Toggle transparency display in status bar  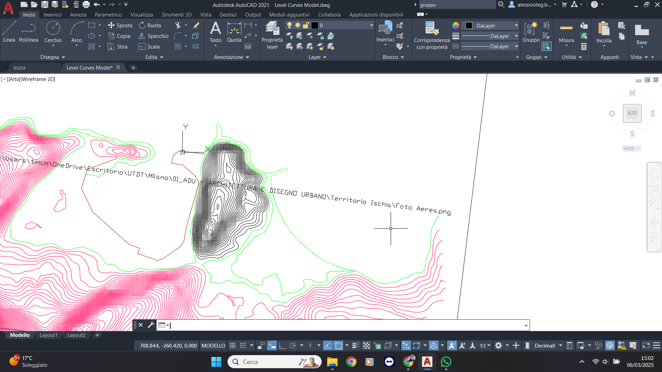coord(367,345)
